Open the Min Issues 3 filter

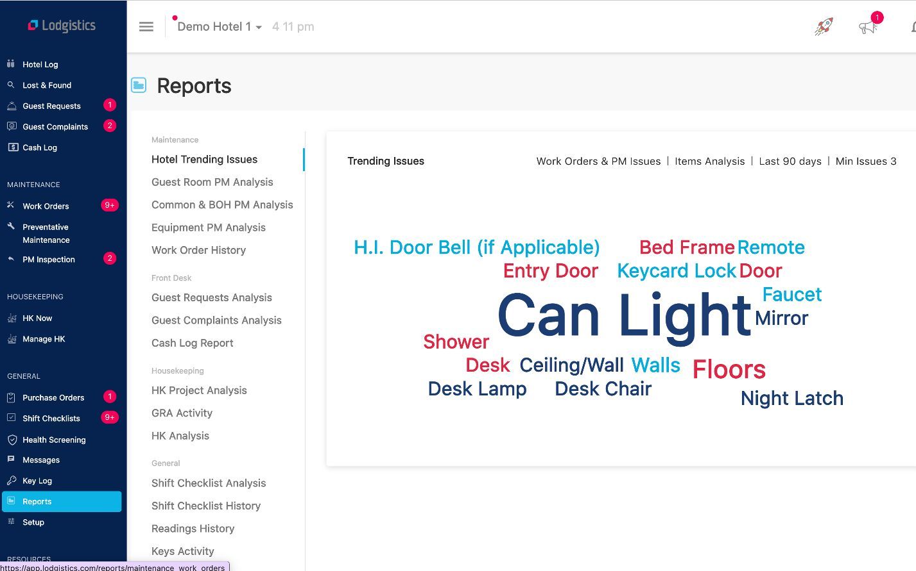point(866,161)
